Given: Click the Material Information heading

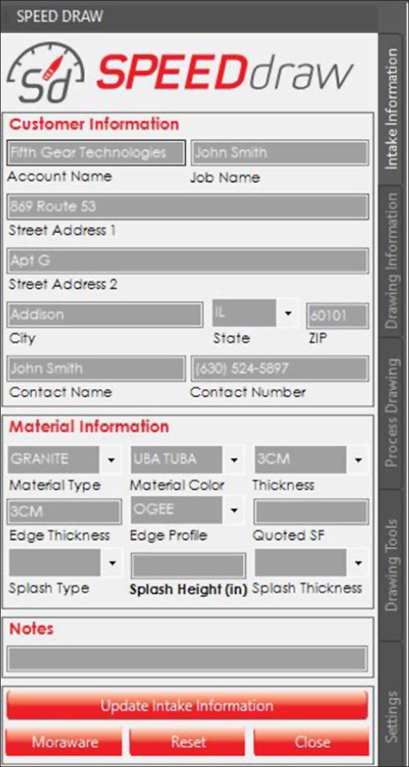Looking at the screenshot, I should click(x=89, y=427).
